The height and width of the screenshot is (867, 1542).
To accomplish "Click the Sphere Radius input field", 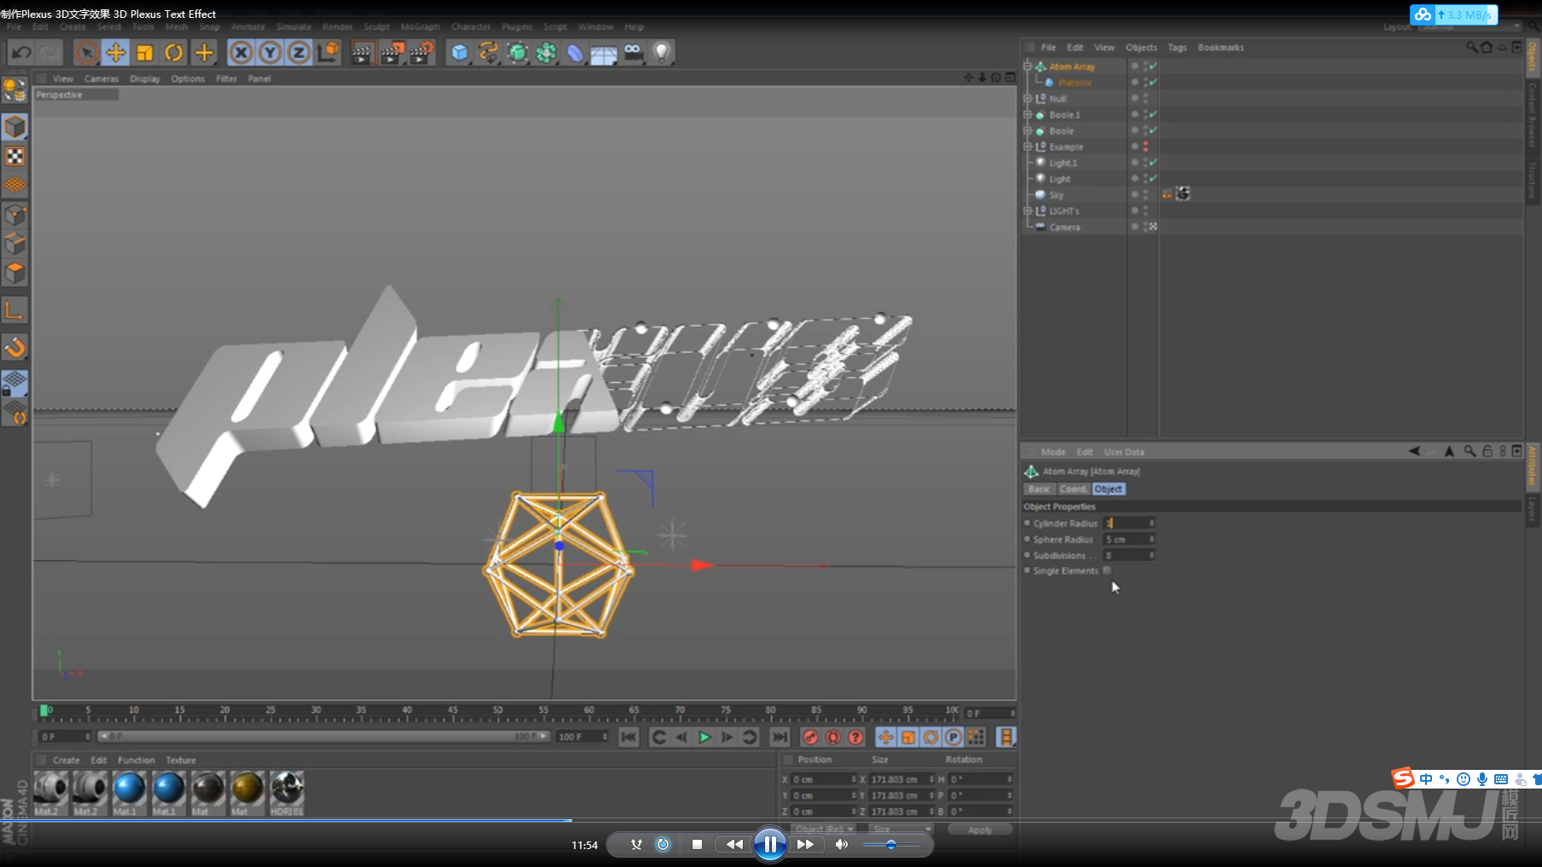I will (x=1126, y=540).
